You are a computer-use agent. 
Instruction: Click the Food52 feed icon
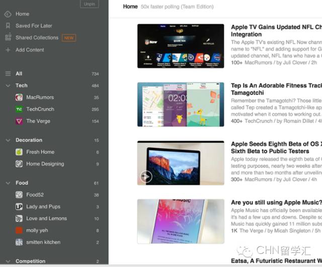pos(19,195)
